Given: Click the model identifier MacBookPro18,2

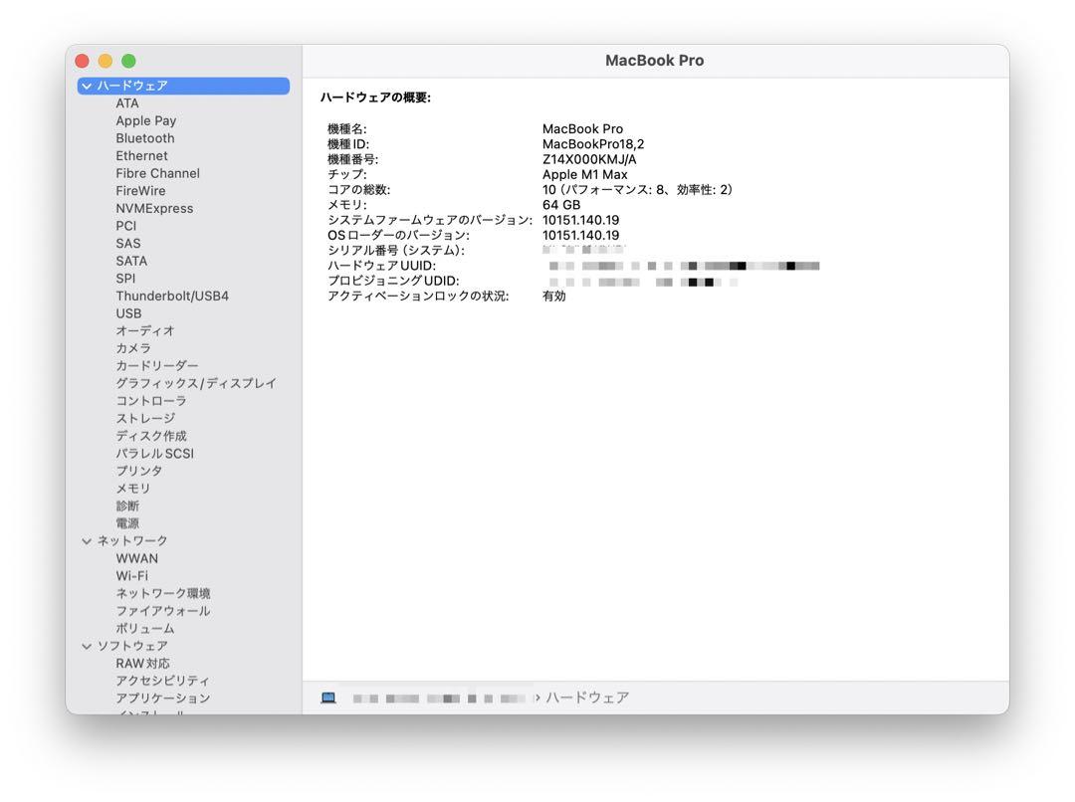Looking at the screenshot, I should pos(593,144).
